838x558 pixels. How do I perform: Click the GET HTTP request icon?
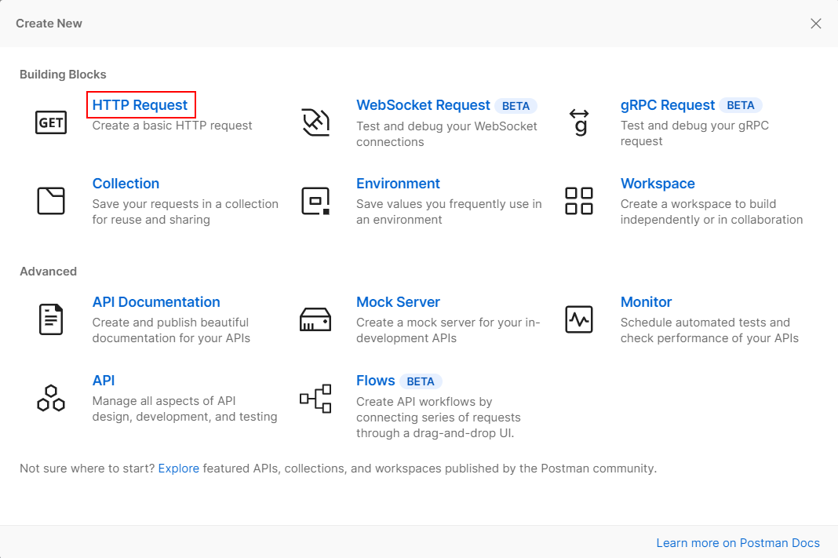coord(51,122)
